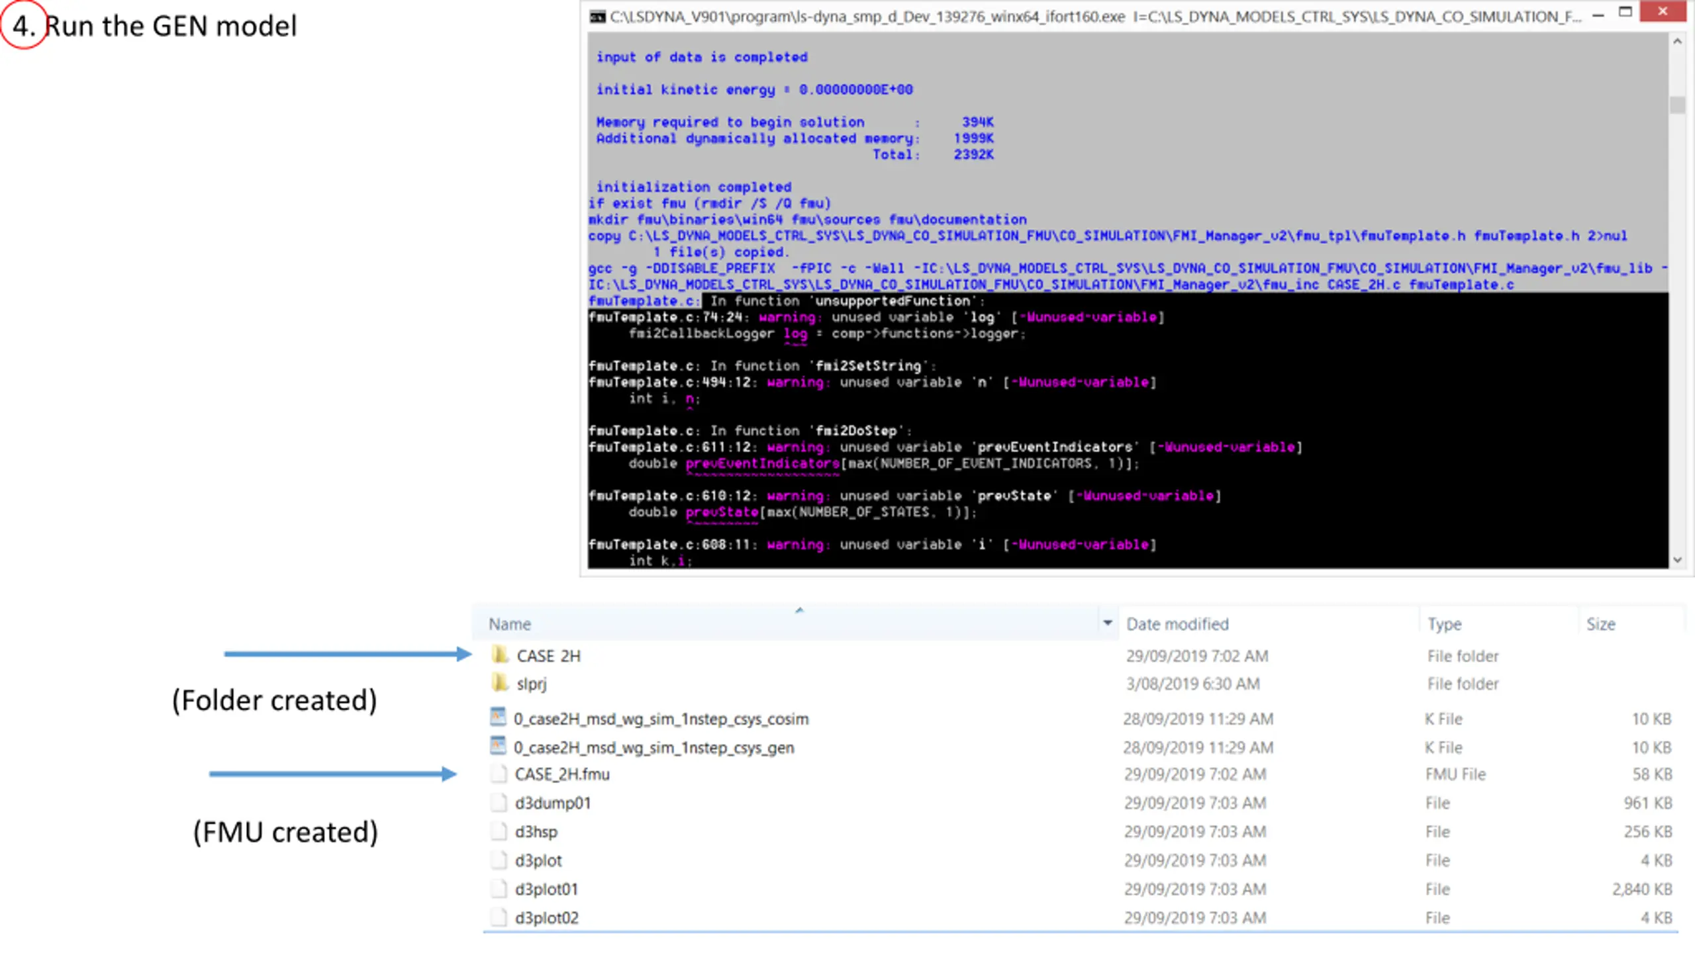
Task: Select the CASE_2H.fmu file icon
Action: click(x=499, y=774)
